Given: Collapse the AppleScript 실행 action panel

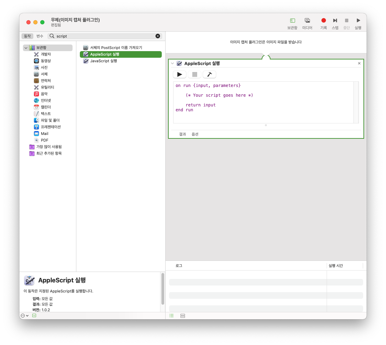Looking at the screenshot, I should point(172,63).
